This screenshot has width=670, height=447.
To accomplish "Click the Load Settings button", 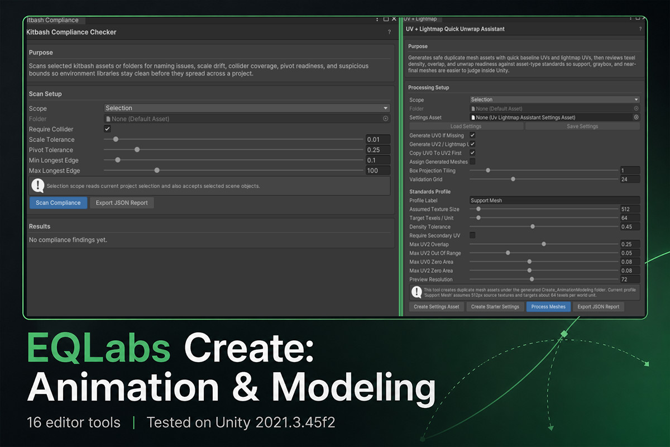I will pyautogui.click(x=466, y=126).
